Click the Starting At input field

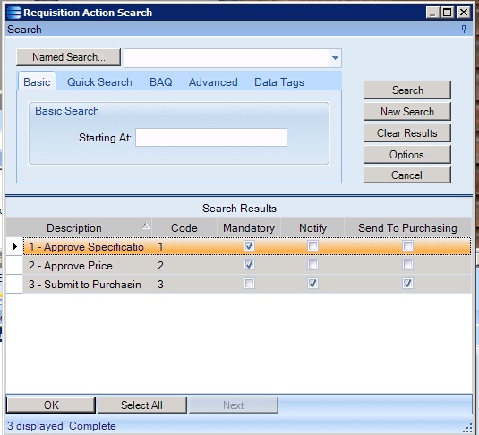point(211,138)
